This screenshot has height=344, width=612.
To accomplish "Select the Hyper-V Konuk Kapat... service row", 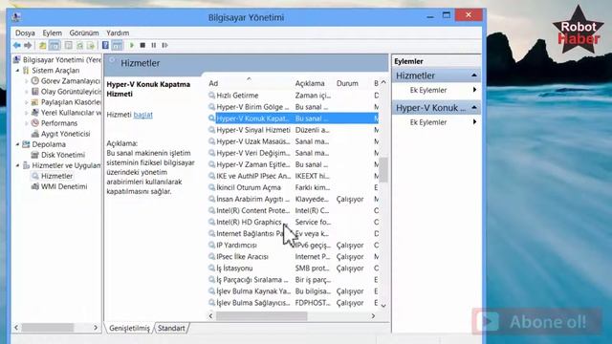I will pyautogui.click(x=293, y=118).
